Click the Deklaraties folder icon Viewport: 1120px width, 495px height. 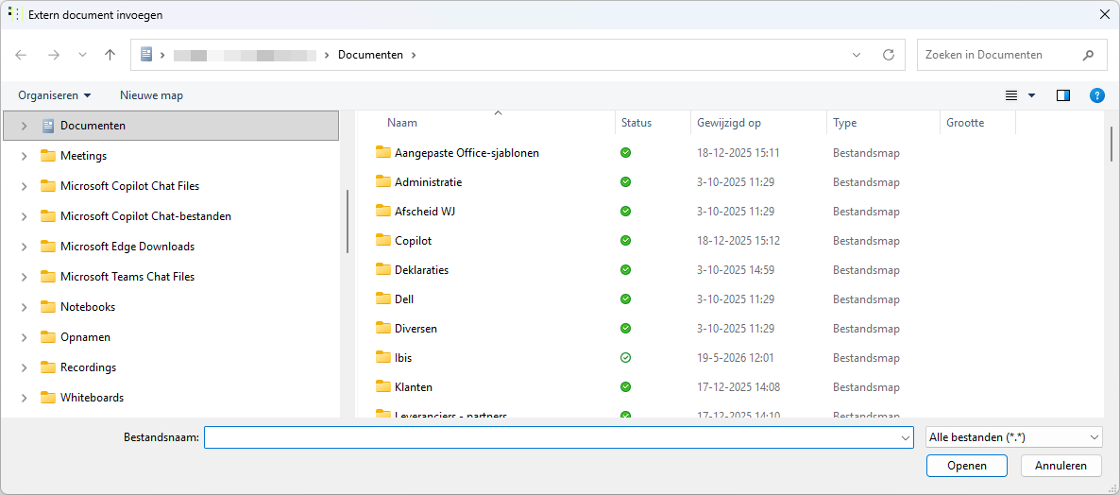[x=383, y=269]
